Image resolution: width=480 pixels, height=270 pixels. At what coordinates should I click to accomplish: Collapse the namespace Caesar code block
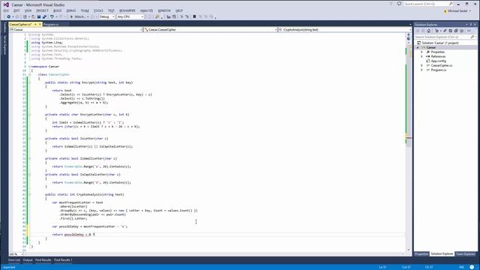pos(29,67)
